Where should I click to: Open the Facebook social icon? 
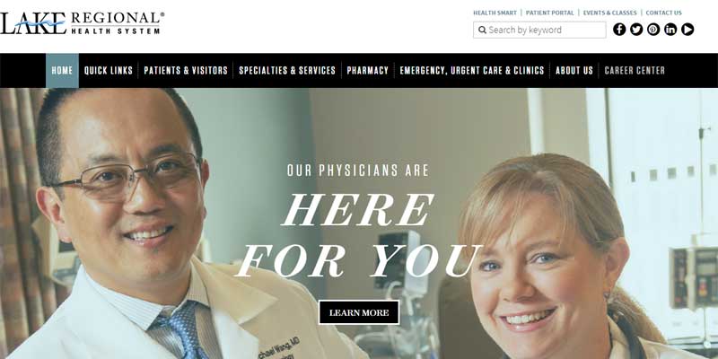[x=619, y=30]
